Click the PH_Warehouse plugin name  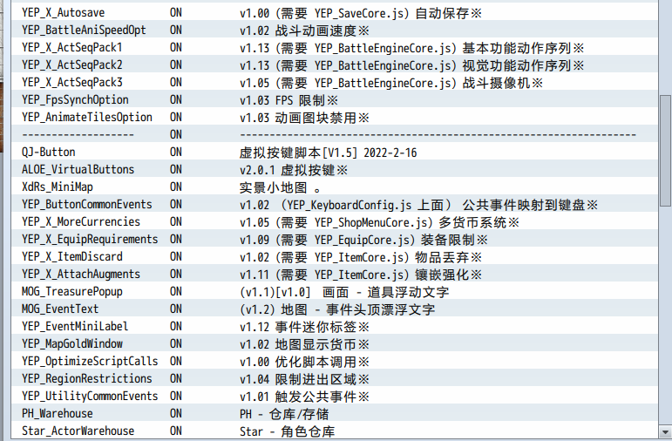[x=57, y=414]
